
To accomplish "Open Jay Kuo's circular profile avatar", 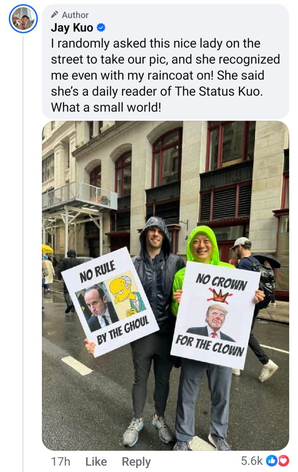I will 23,19.
